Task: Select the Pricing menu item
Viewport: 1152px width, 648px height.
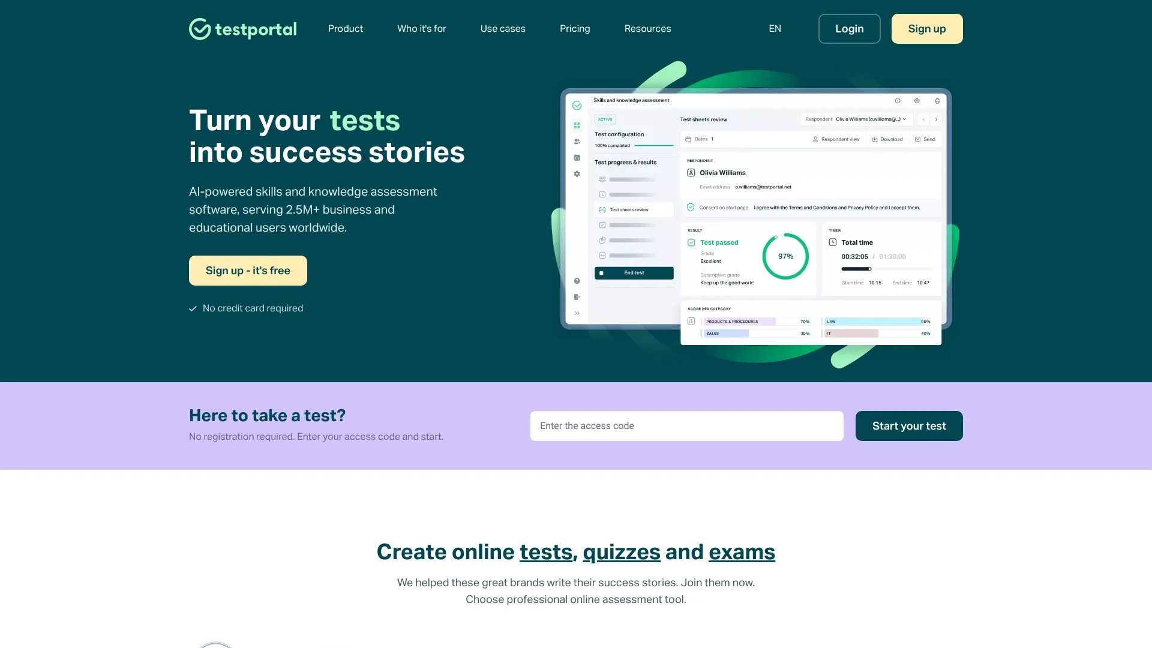Action: pos(575,28)
